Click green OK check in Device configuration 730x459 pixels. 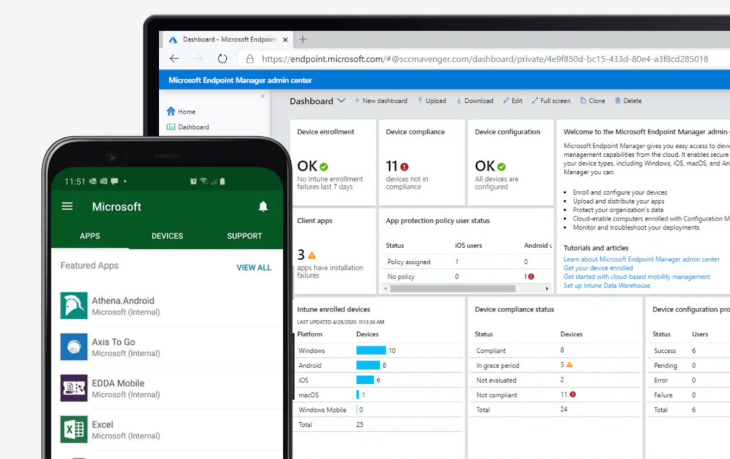click(501, 167)
